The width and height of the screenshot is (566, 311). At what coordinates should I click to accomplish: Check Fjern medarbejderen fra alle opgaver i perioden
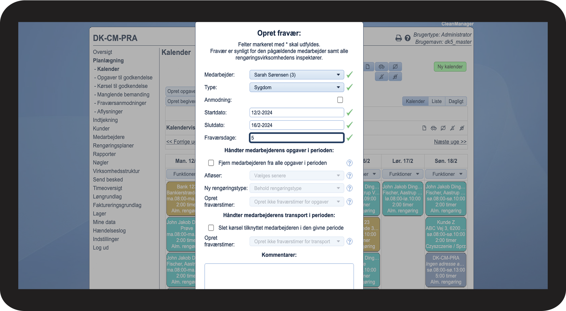tap(211, 163)
